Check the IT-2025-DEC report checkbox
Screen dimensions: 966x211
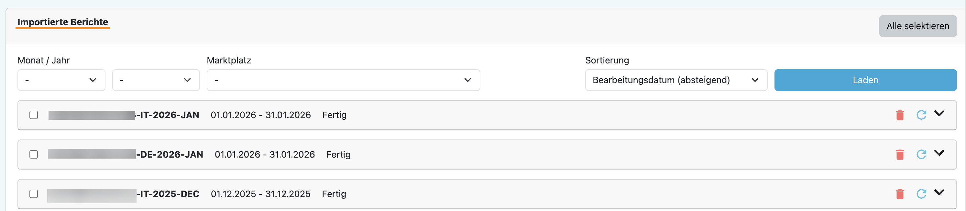coord(34,194)
